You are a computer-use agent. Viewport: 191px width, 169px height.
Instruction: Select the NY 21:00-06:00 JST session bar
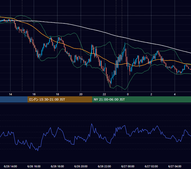tap(141, 99)
